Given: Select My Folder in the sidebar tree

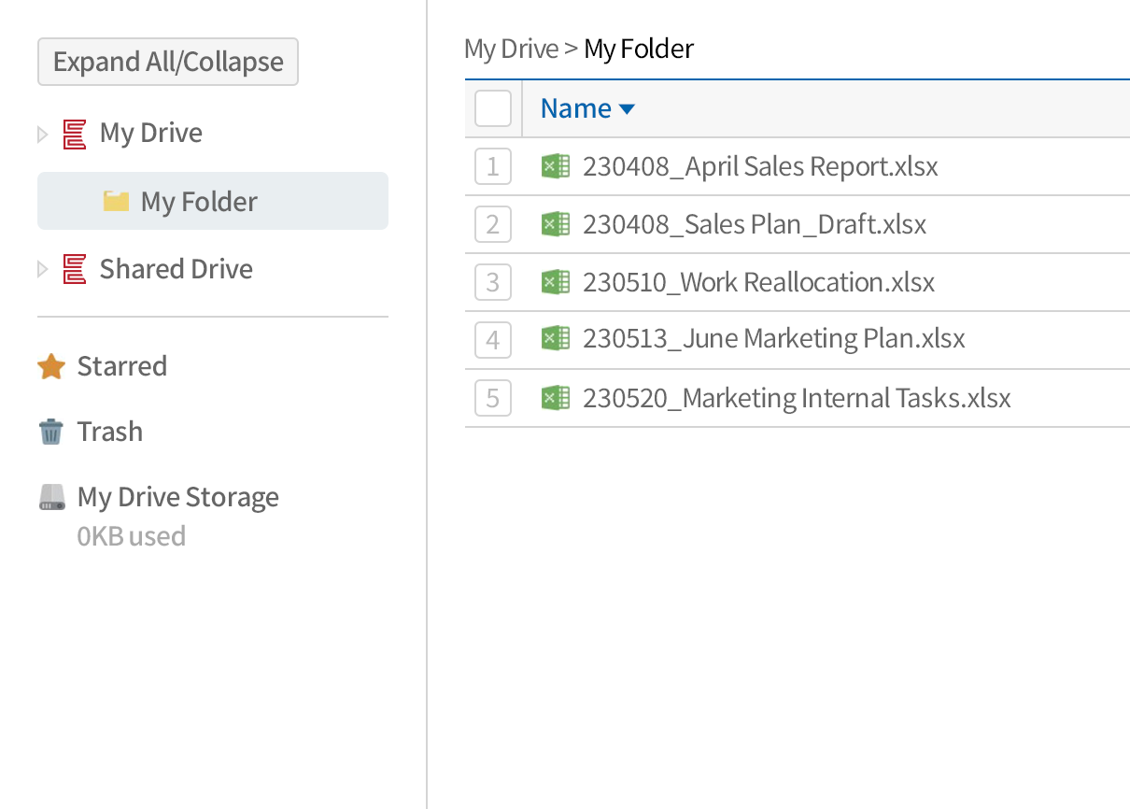Looking at the screenshot, I should pos(199,202).
